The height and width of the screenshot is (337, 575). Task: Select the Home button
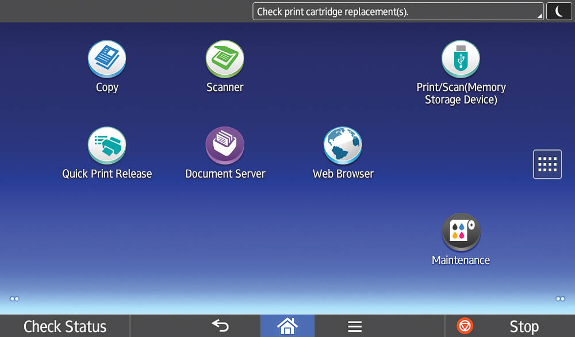(287, 326)
